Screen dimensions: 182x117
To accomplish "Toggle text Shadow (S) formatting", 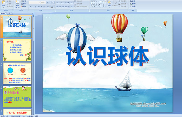I will [x=41, y=7].
